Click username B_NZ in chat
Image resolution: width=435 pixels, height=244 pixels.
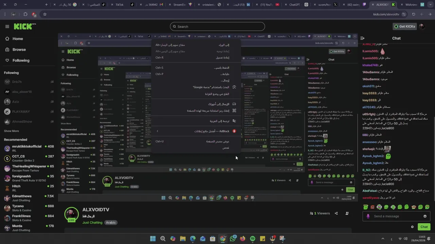(x=366, y=170)
